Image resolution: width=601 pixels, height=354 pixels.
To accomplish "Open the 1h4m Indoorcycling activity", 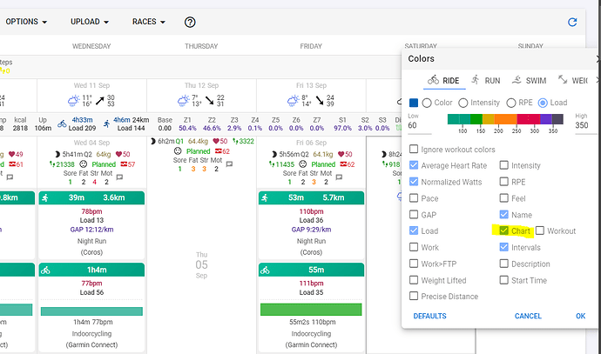I will [91, 307].
